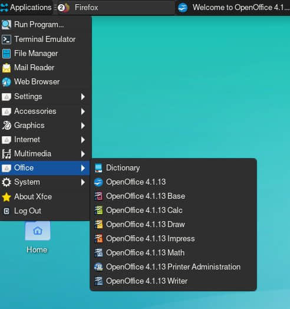Launch OpenOffice 4.1.13 Math entry

(173, 253)
